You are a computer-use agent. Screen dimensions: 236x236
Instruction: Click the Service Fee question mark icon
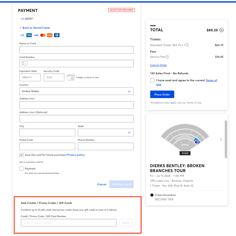pyautogui.click(x=167, y=57)
